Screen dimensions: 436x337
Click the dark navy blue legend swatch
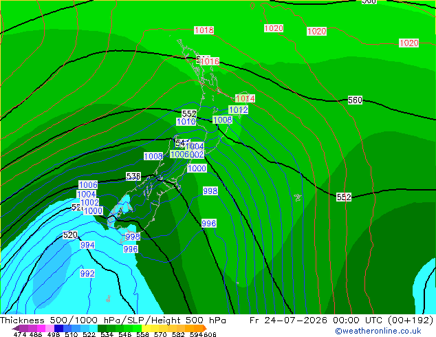(58, 328)
